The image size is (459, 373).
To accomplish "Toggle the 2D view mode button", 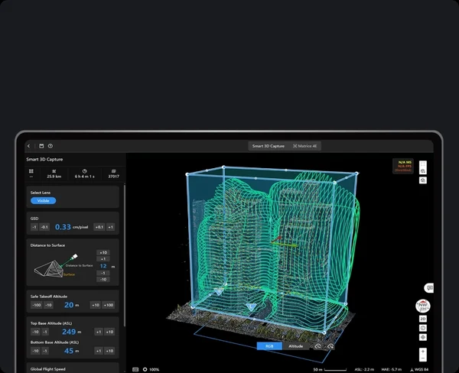I will click(423, 319).
